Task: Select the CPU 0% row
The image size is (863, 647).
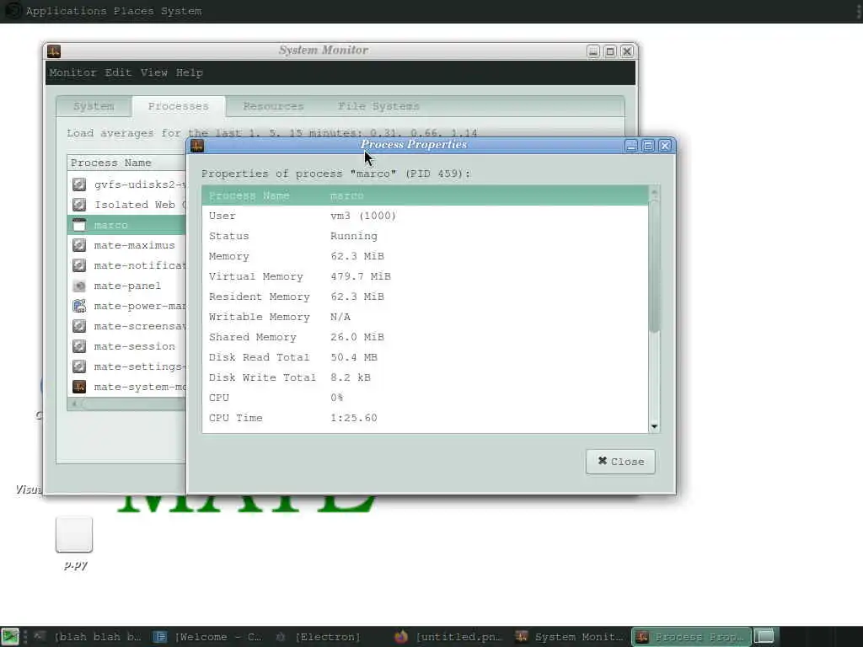Action: 425,398
